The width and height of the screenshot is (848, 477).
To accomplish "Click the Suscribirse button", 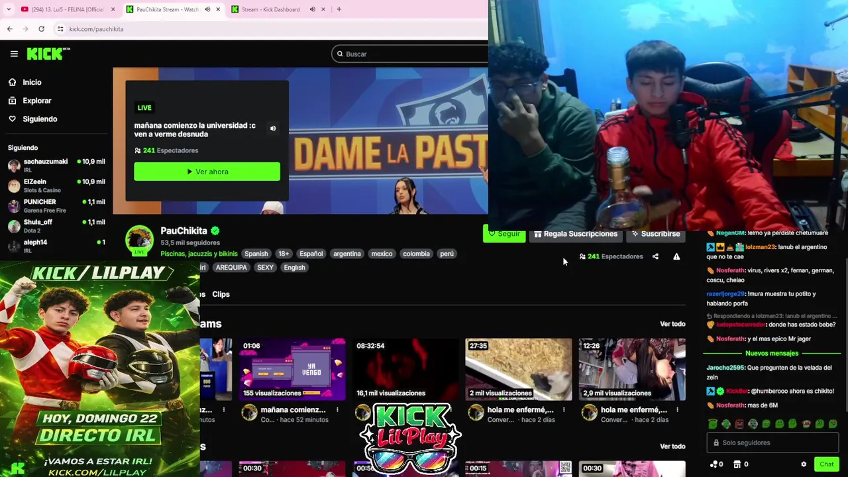I will pyautogui.click(x=656, y=234).
